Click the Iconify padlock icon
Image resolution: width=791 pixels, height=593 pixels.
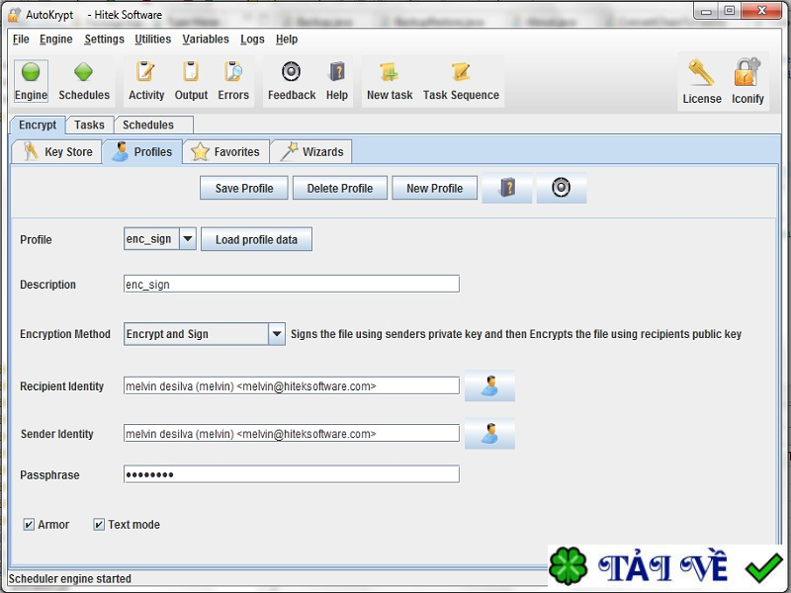(747, 81)
